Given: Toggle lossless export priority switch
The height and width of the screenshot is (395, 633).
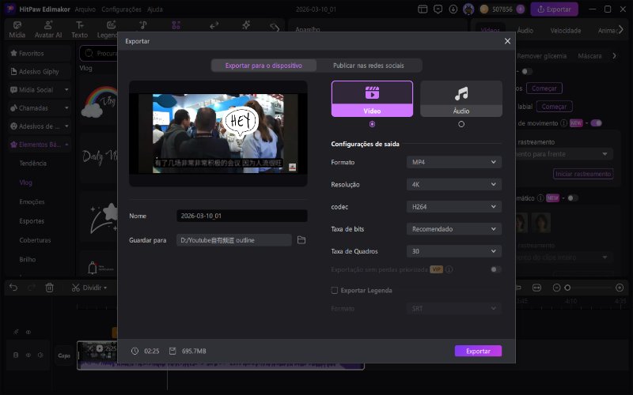Looking at the screenshot, I should click(x=496, y=269).
